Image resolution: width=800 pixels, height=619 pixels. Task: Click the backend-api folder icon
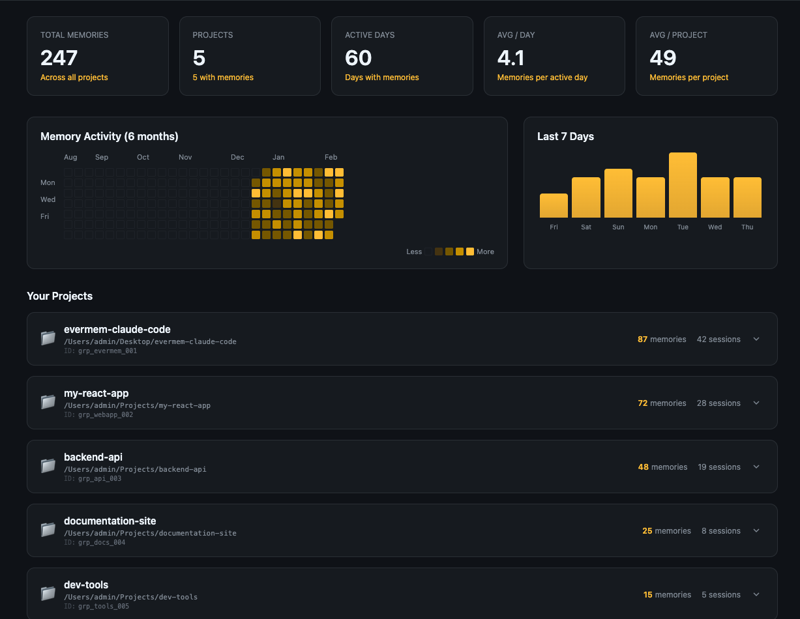click(48, 466)
